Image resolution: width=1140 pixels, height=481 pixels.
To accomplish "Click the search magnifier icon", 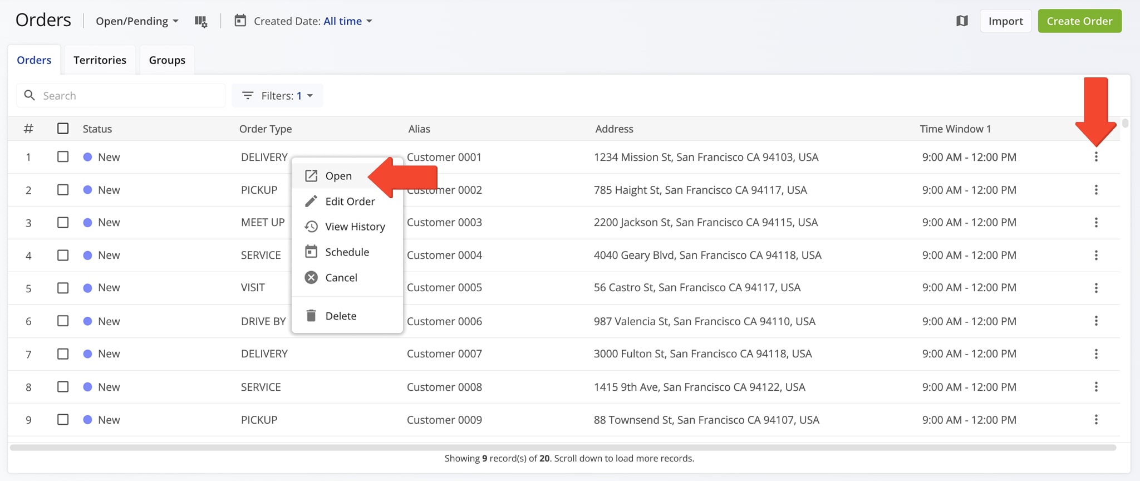I will (x=30, y=95).
